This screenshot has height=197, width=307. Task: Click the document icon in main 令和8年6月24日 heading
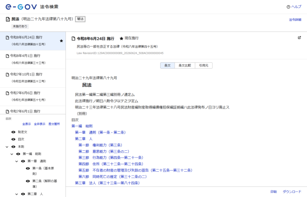[73, 38]
